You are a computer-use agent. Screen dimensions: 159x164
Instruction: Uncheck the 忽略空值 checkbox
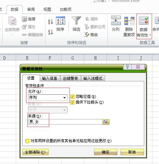[x=72, y=97]
